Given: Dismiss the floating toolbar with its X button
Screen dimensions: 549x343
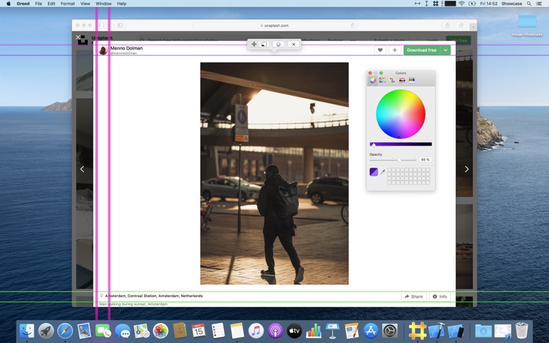Looking at the screenshot, I should tap(294, 44).
